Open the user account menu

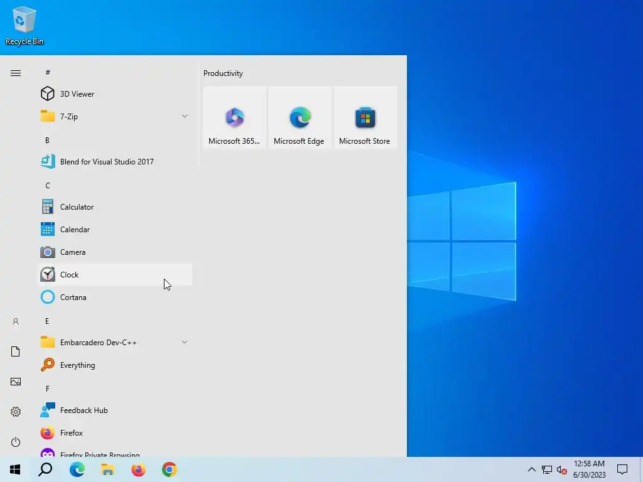(16, 321)
